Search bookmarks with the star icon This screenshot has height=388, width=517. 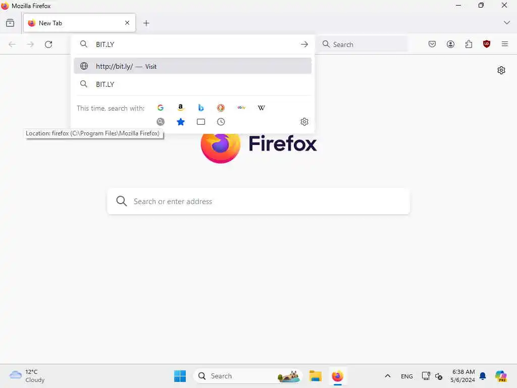pyautogui.click(x=181, y=122)
